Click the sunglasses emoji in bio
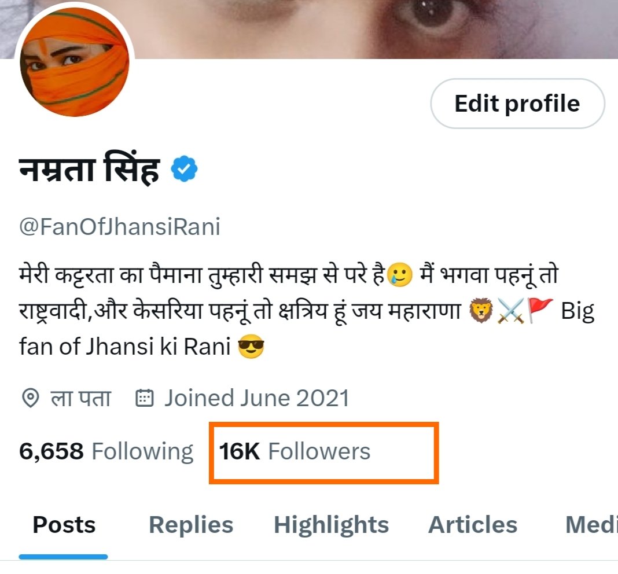Screen dimensions: 618x574 (251, 347)
